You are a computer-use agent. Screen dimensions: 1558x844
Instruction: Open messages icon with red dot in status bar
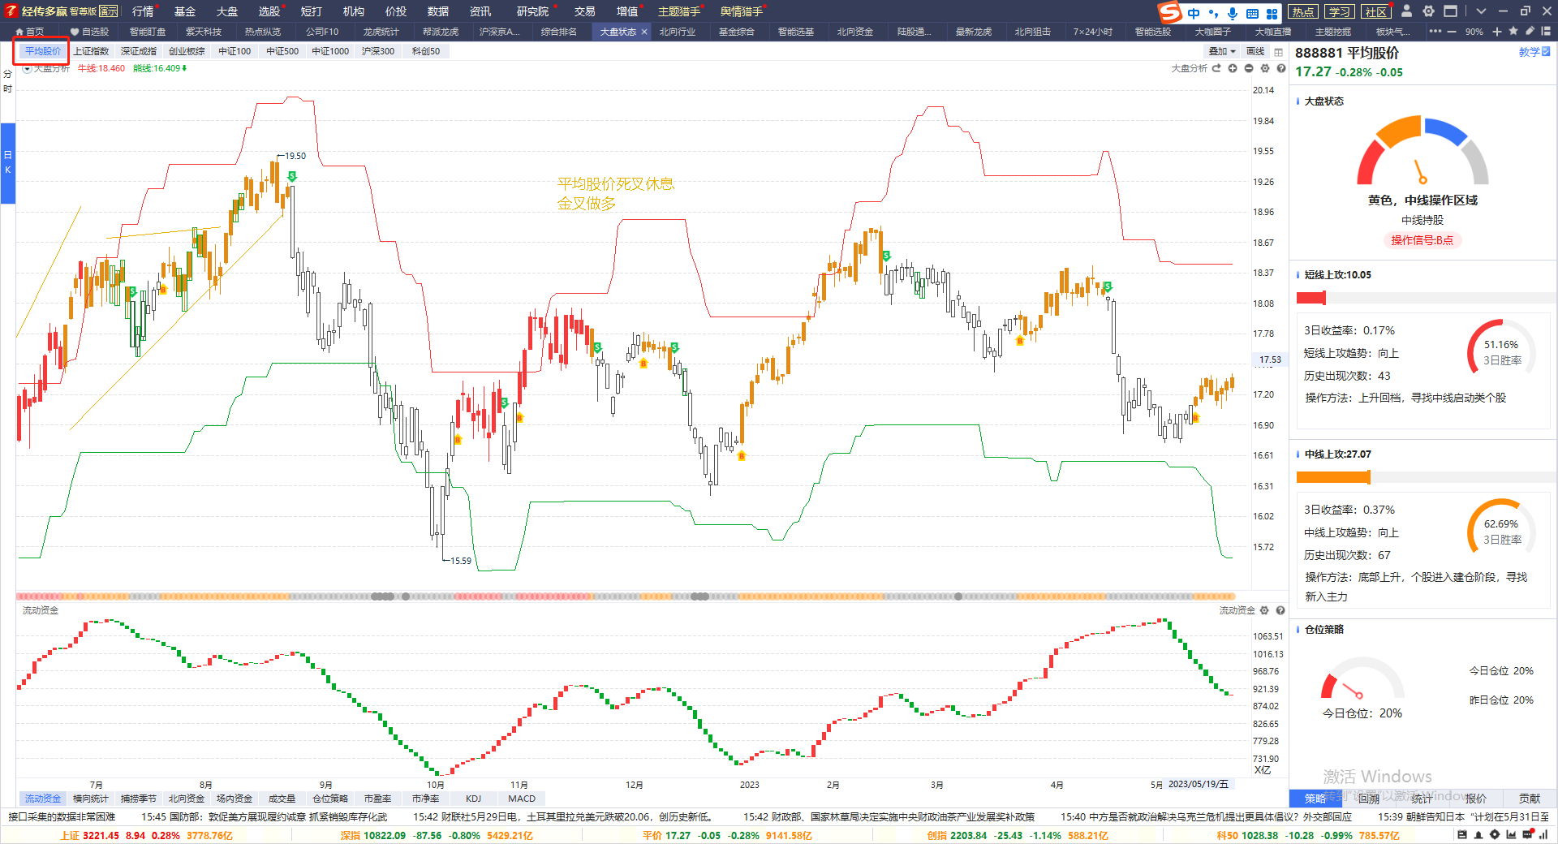click(x=1528, y=835)
